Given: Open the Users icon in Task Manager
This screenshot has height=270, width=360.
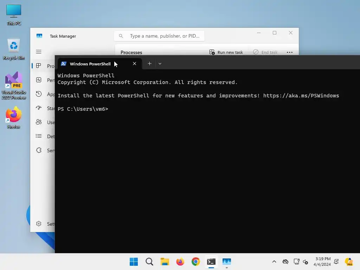Looking at the screenshot, I should coord(39,122).
